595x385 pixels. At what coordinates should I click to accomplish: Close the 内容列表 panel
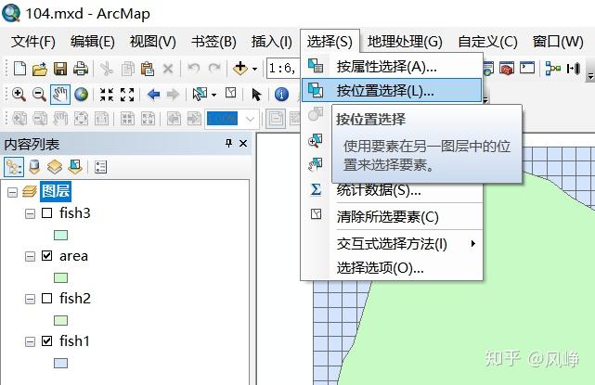pyautogui.click(x=243, y=144)
